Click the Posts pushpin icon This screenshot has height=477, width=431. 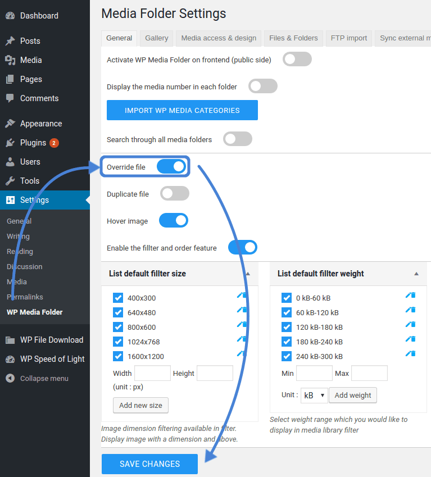(10, 41)
